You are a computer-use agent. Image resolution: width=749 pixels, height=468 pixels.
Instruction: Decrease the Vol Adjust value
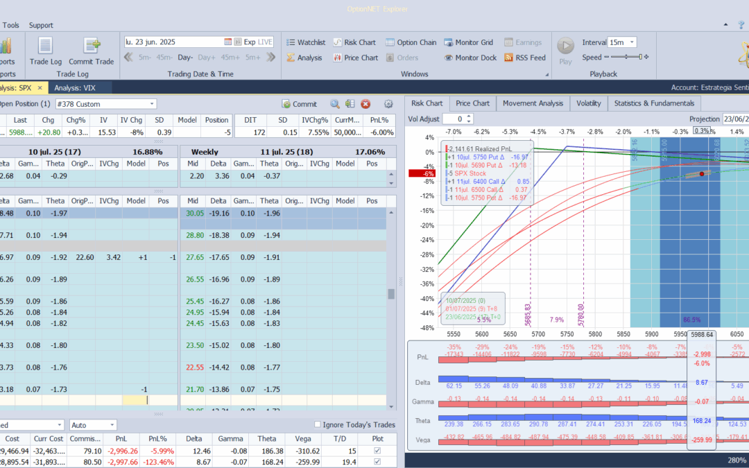point(469,121)
